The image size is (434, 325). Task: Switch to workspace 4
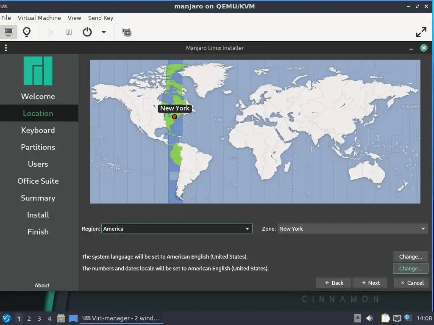click(50, 319)
